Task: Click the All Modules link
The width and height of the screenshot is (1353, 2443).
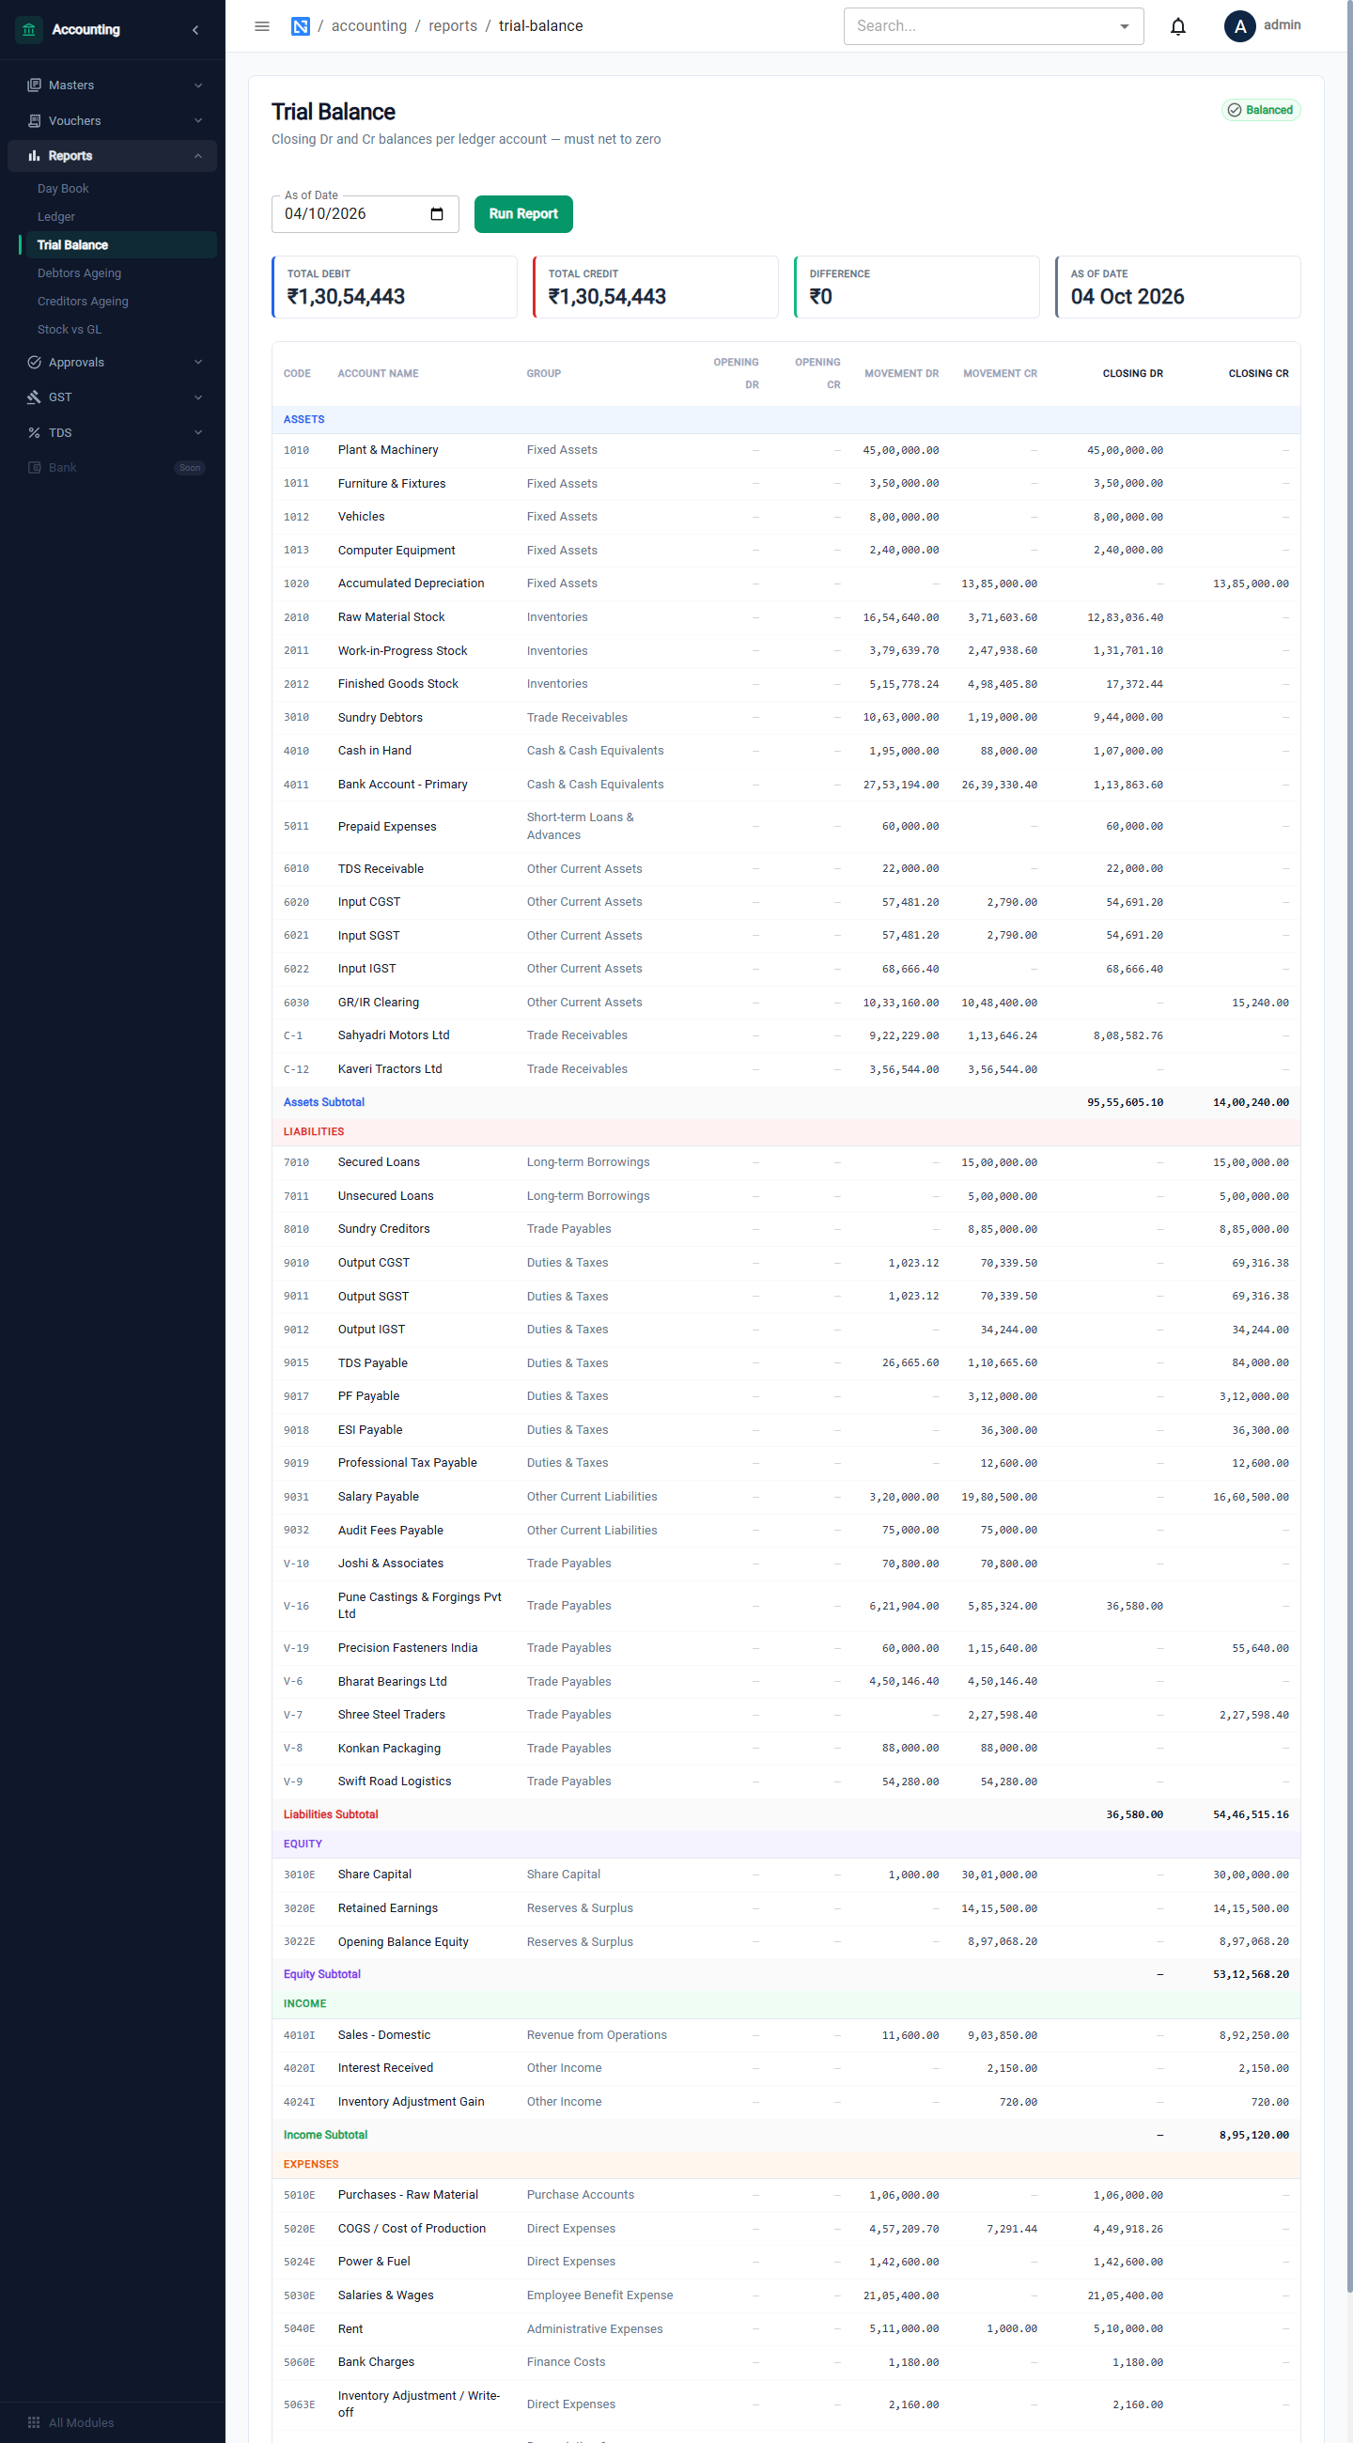Action: click(x=82, y=2422)
